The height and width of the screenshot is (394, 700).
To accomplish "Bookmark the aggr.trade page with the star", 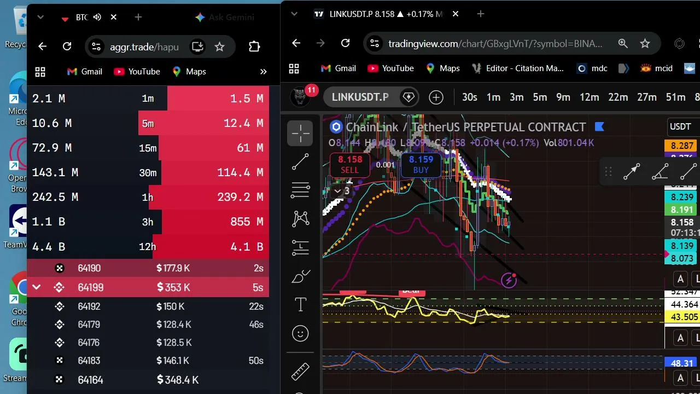I will pos(219,47).
